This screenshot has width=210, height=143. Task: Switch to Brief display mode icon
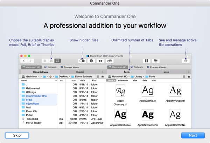click(x=51, y=61)
